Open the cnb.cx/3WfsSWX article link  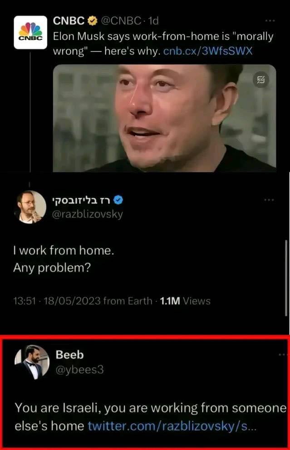coord(208,51)
